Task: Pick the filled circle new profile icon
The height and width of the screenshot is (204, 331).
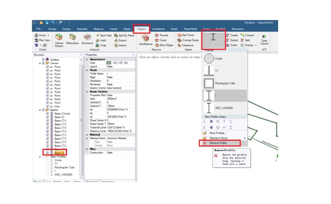Action: (211, 128)
